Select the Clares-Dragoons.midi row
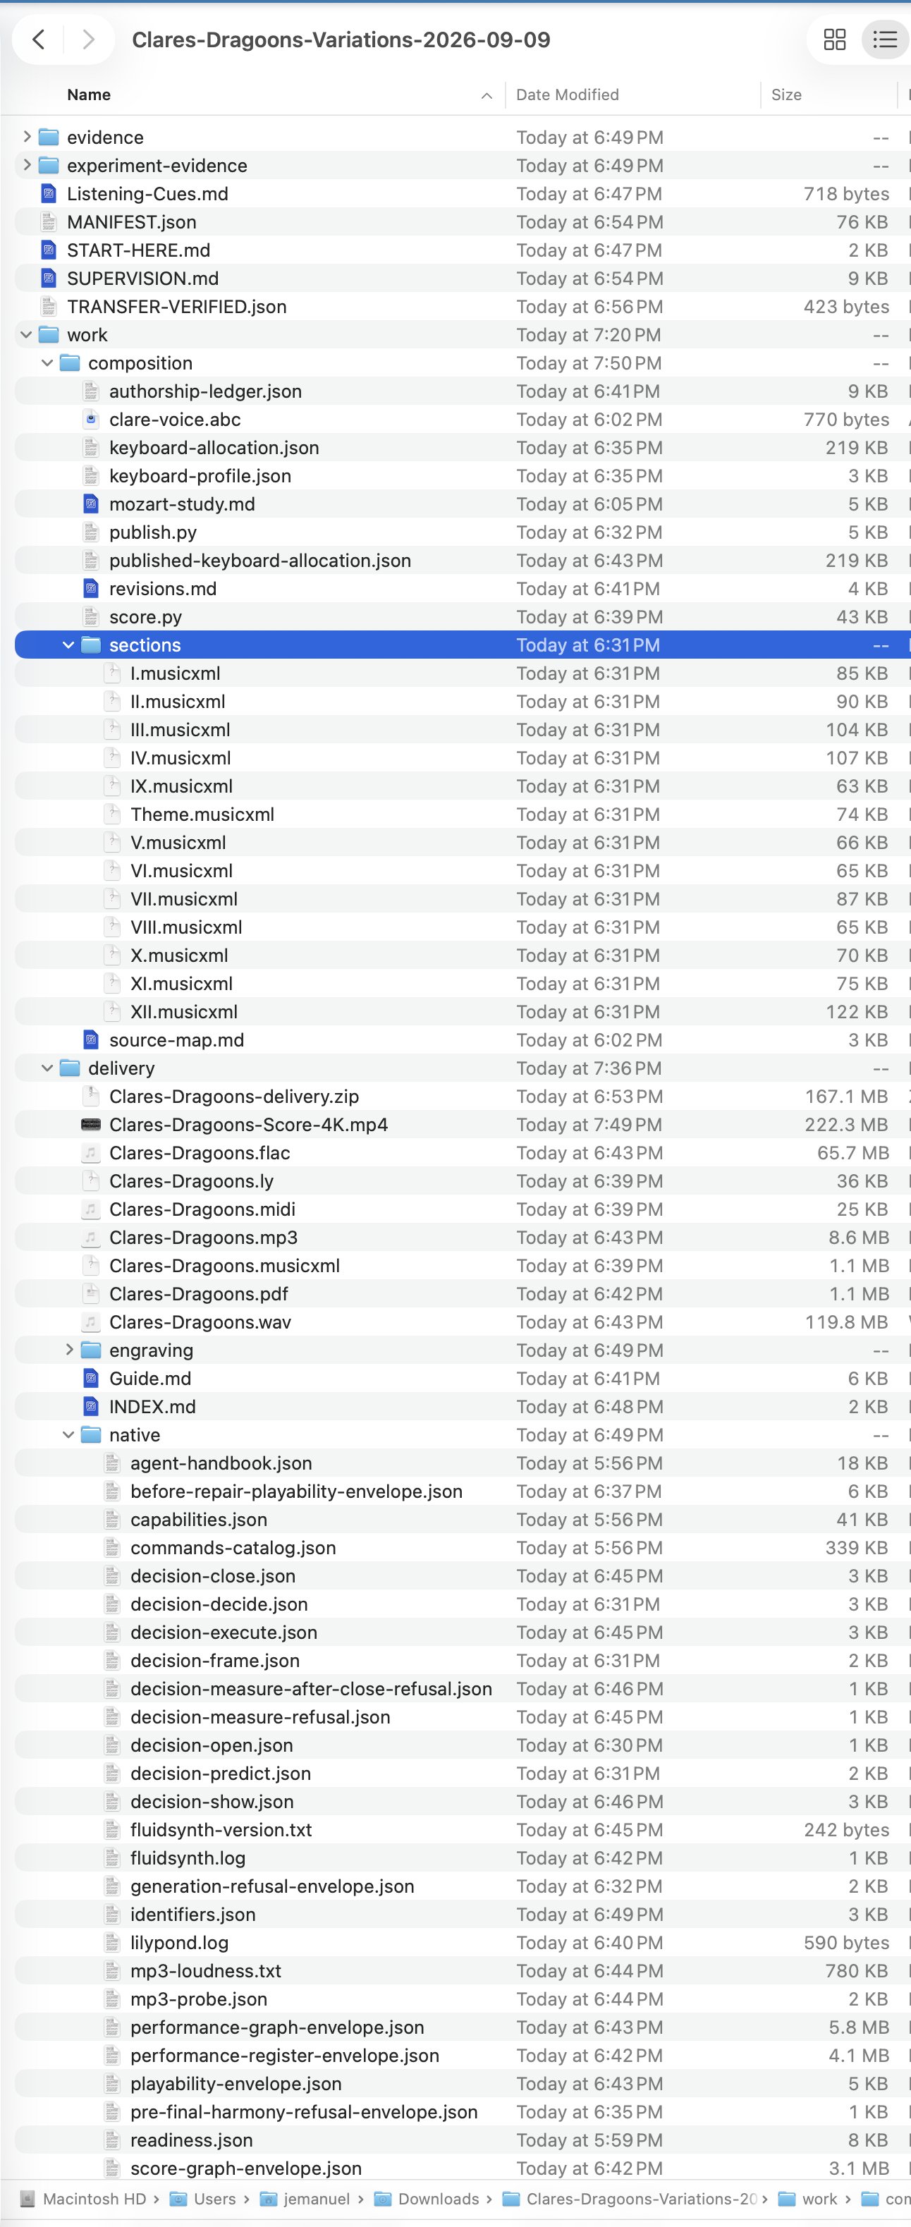This screenshot has width=911, height=2227. 463,1209
